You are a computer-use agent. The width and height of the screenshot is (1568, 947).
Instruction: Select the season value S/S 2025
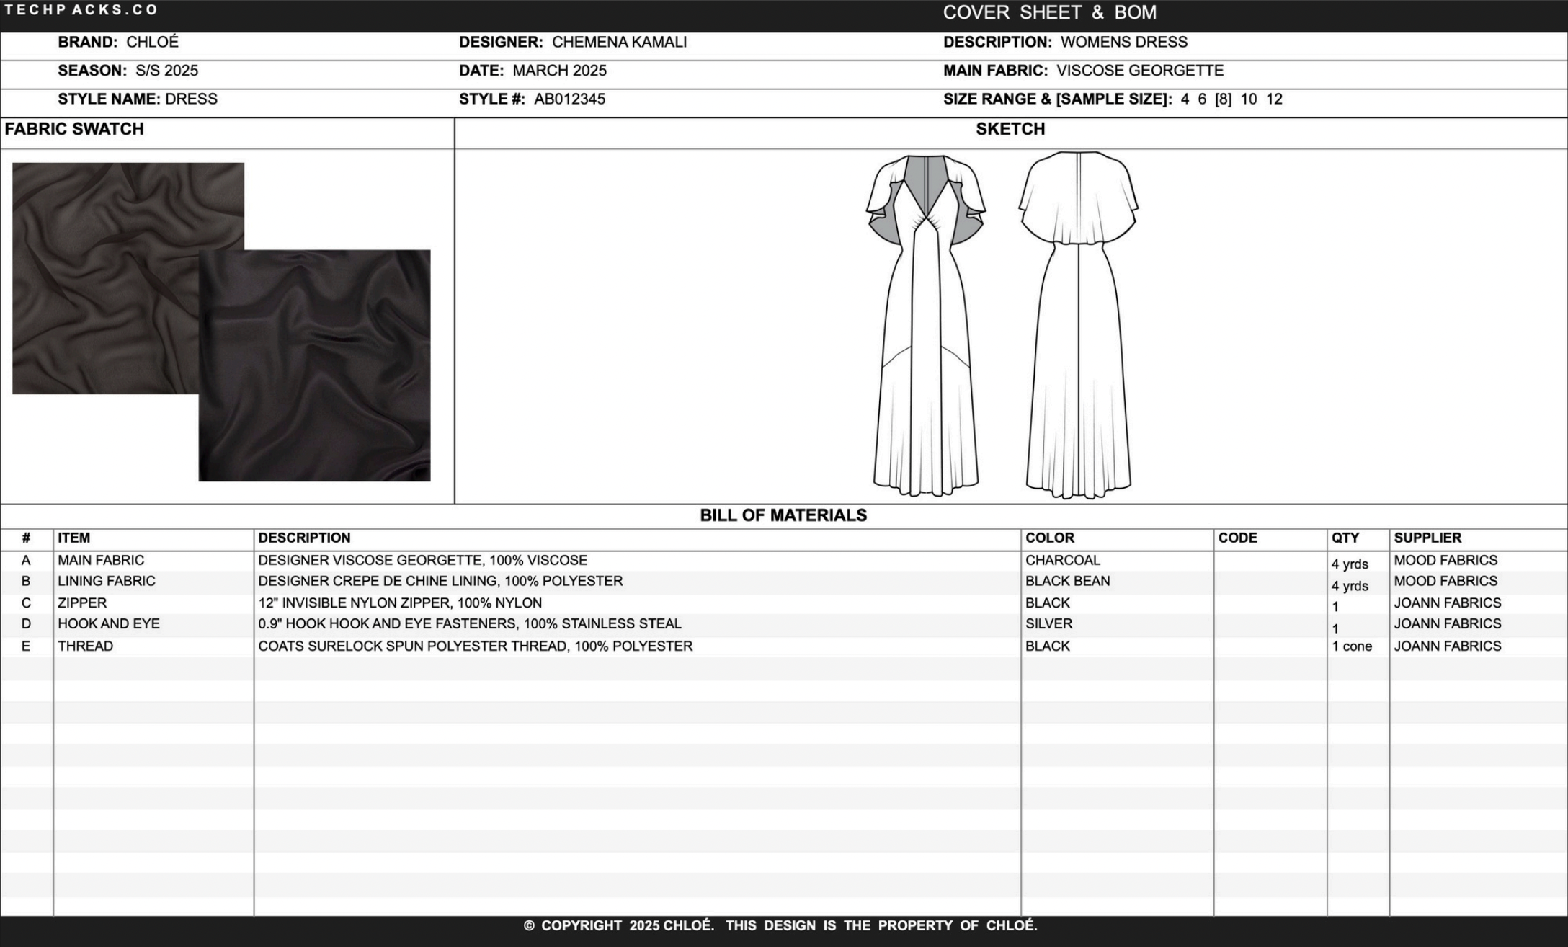tap(166, 71)
